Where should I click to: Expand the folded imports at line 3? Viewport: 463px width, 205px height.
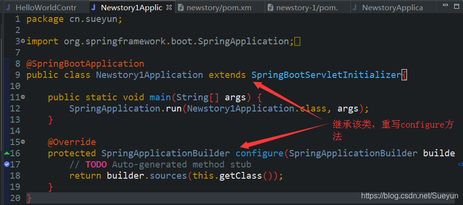(x=23, y=41)
